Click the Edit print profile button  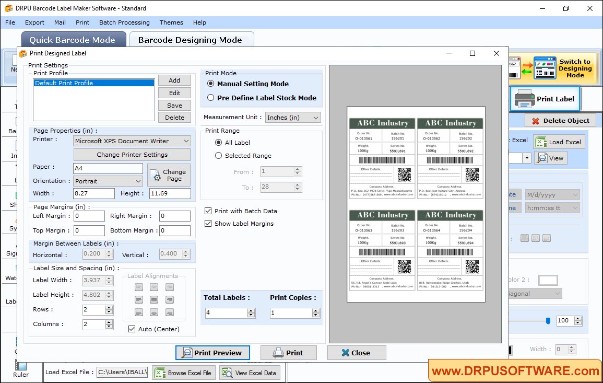174,93
